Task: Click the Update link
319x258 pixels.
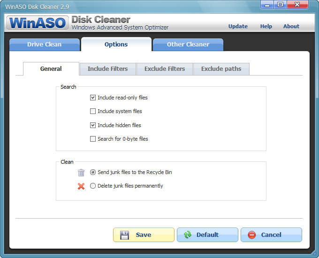Action: coord(238,26)
